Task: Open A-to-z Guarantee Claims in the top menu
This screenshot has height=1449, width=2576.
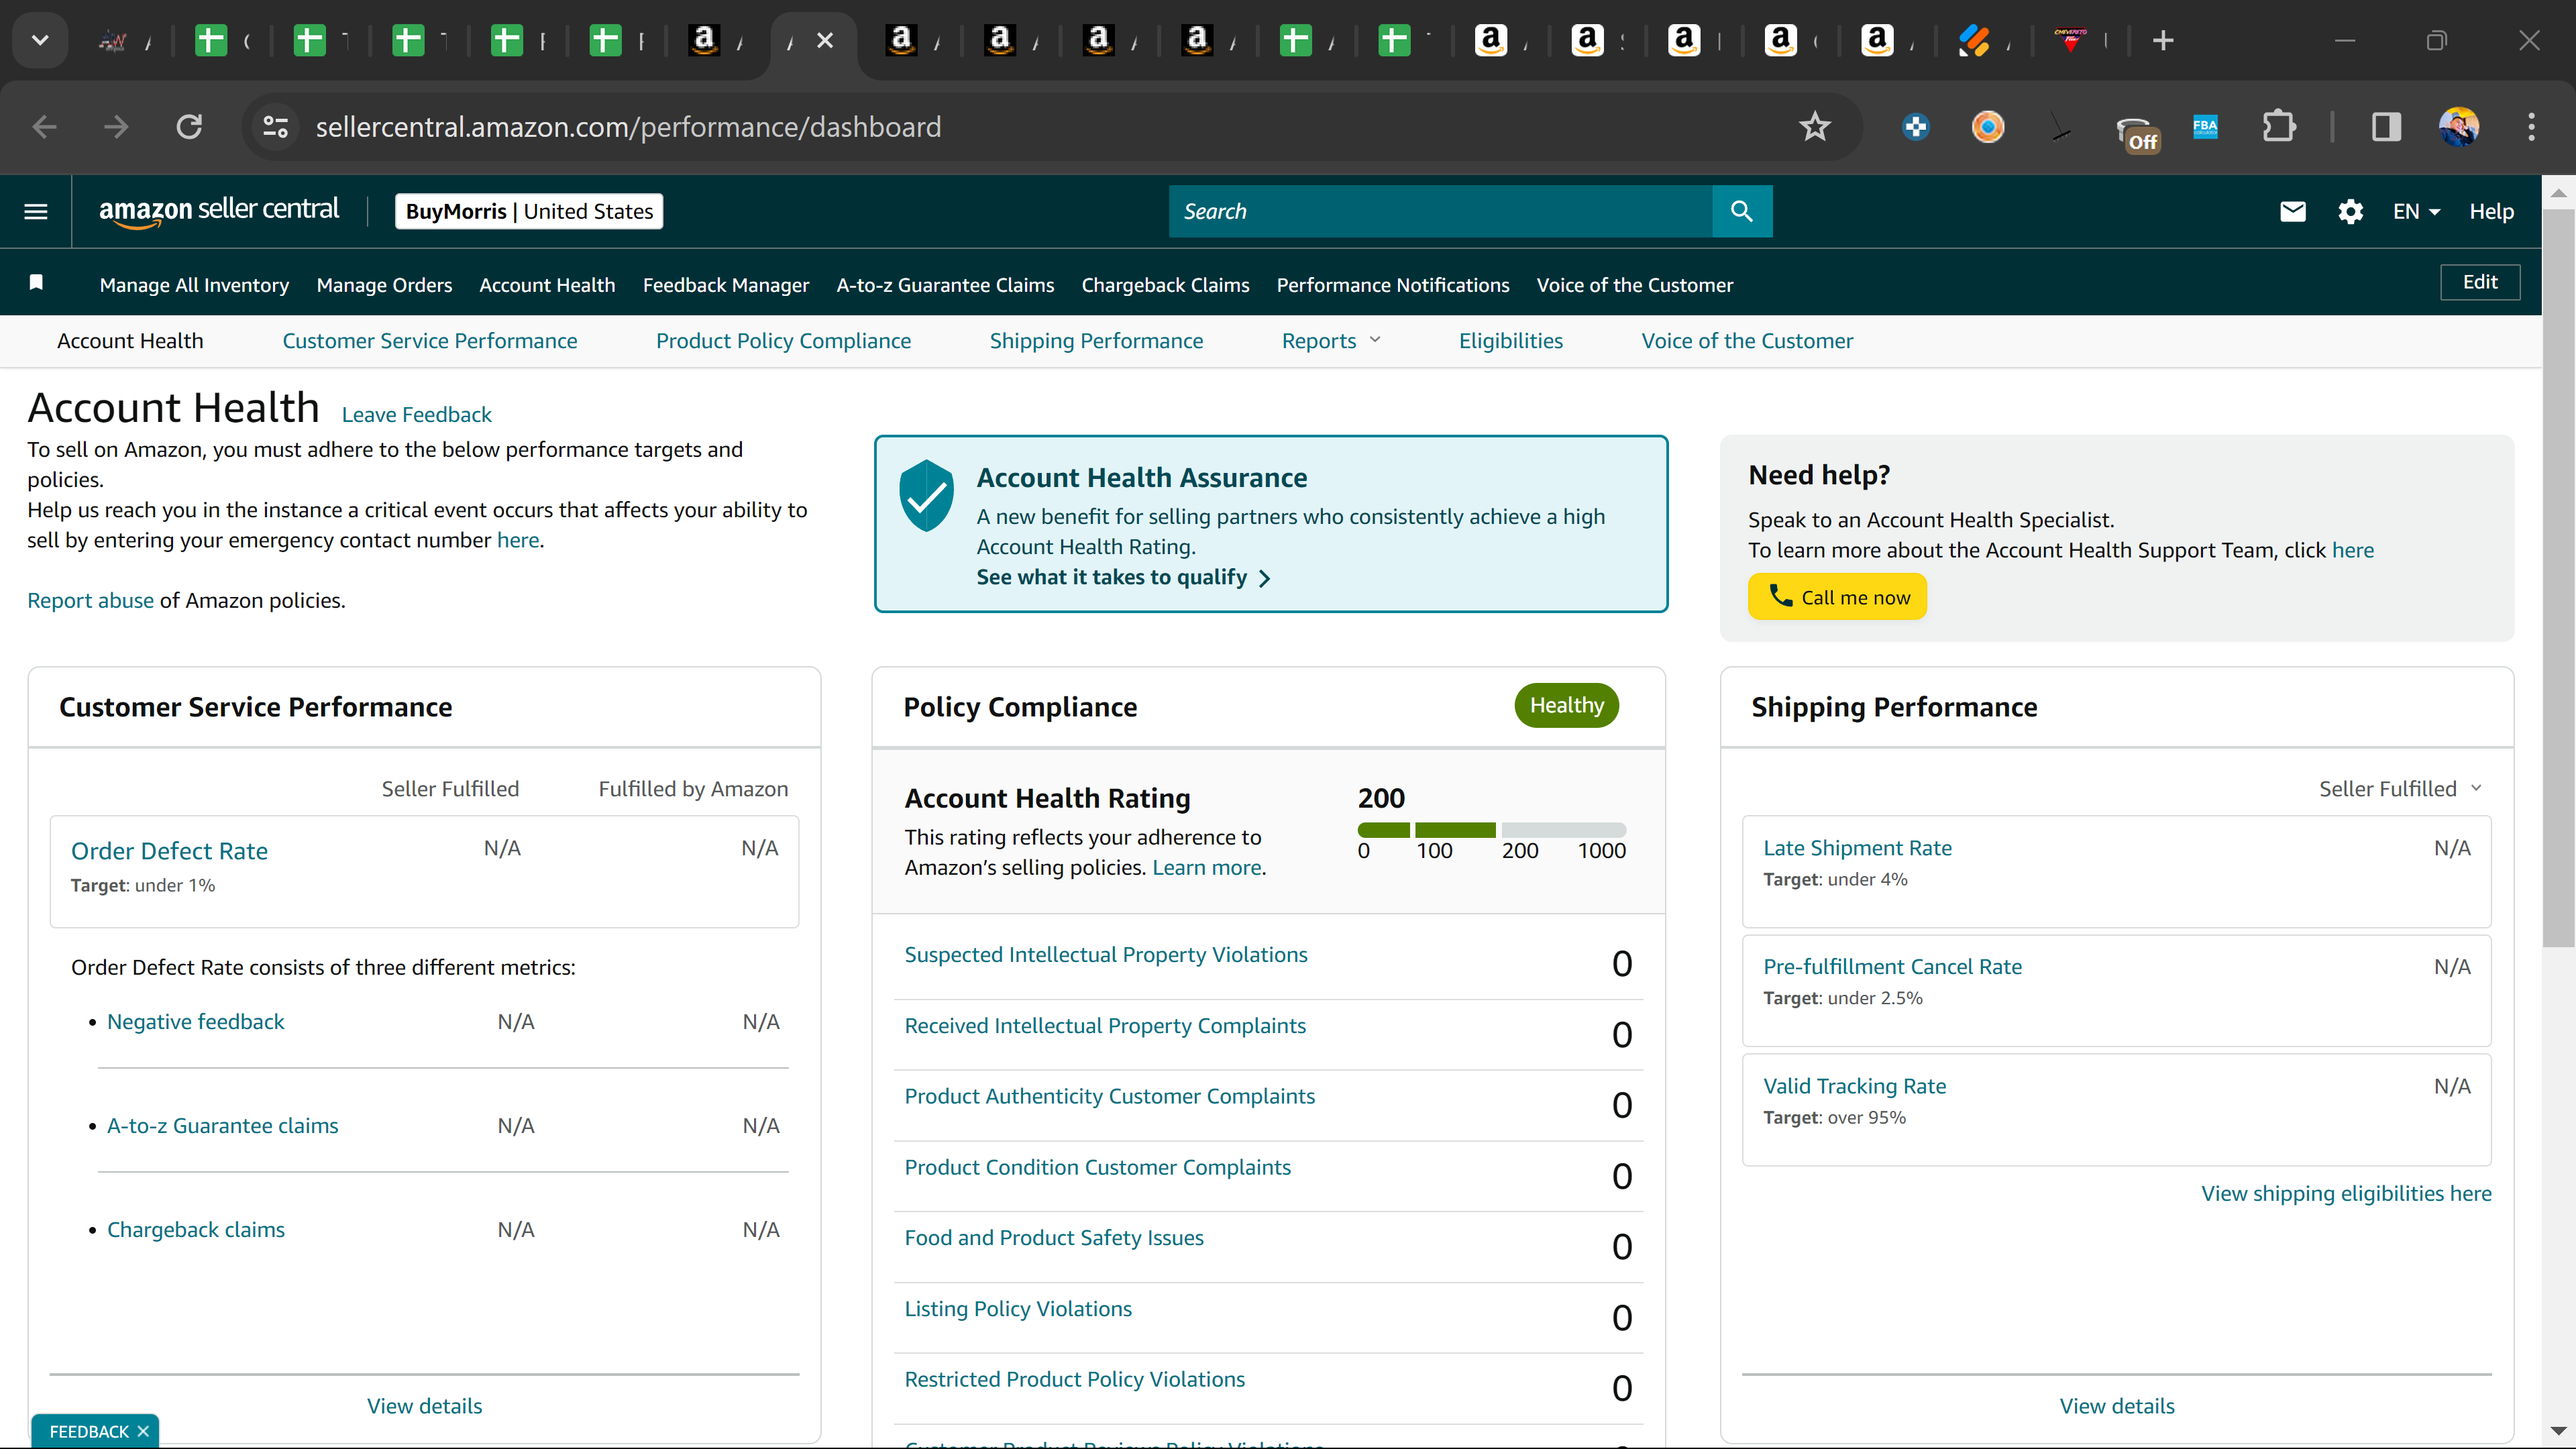Action: click(945, 285)
